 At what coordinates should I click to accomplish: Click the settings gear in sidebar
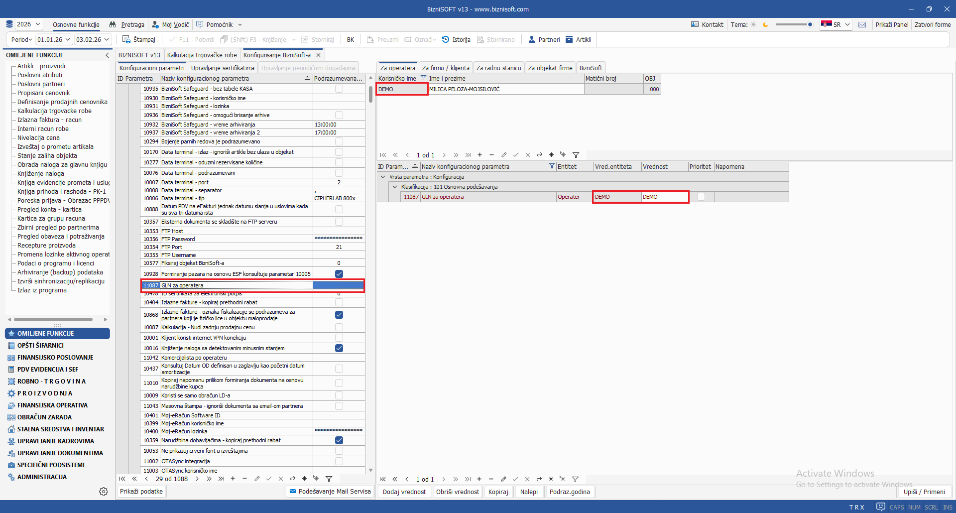[x=104, y=492]
